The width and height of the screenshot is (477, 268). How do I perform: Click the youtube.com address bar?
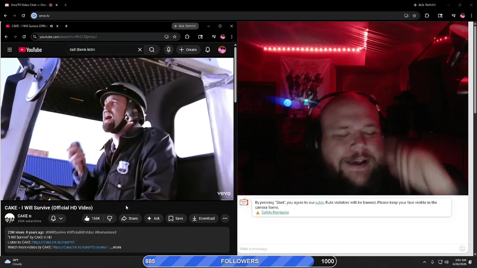tap(101, 37)
